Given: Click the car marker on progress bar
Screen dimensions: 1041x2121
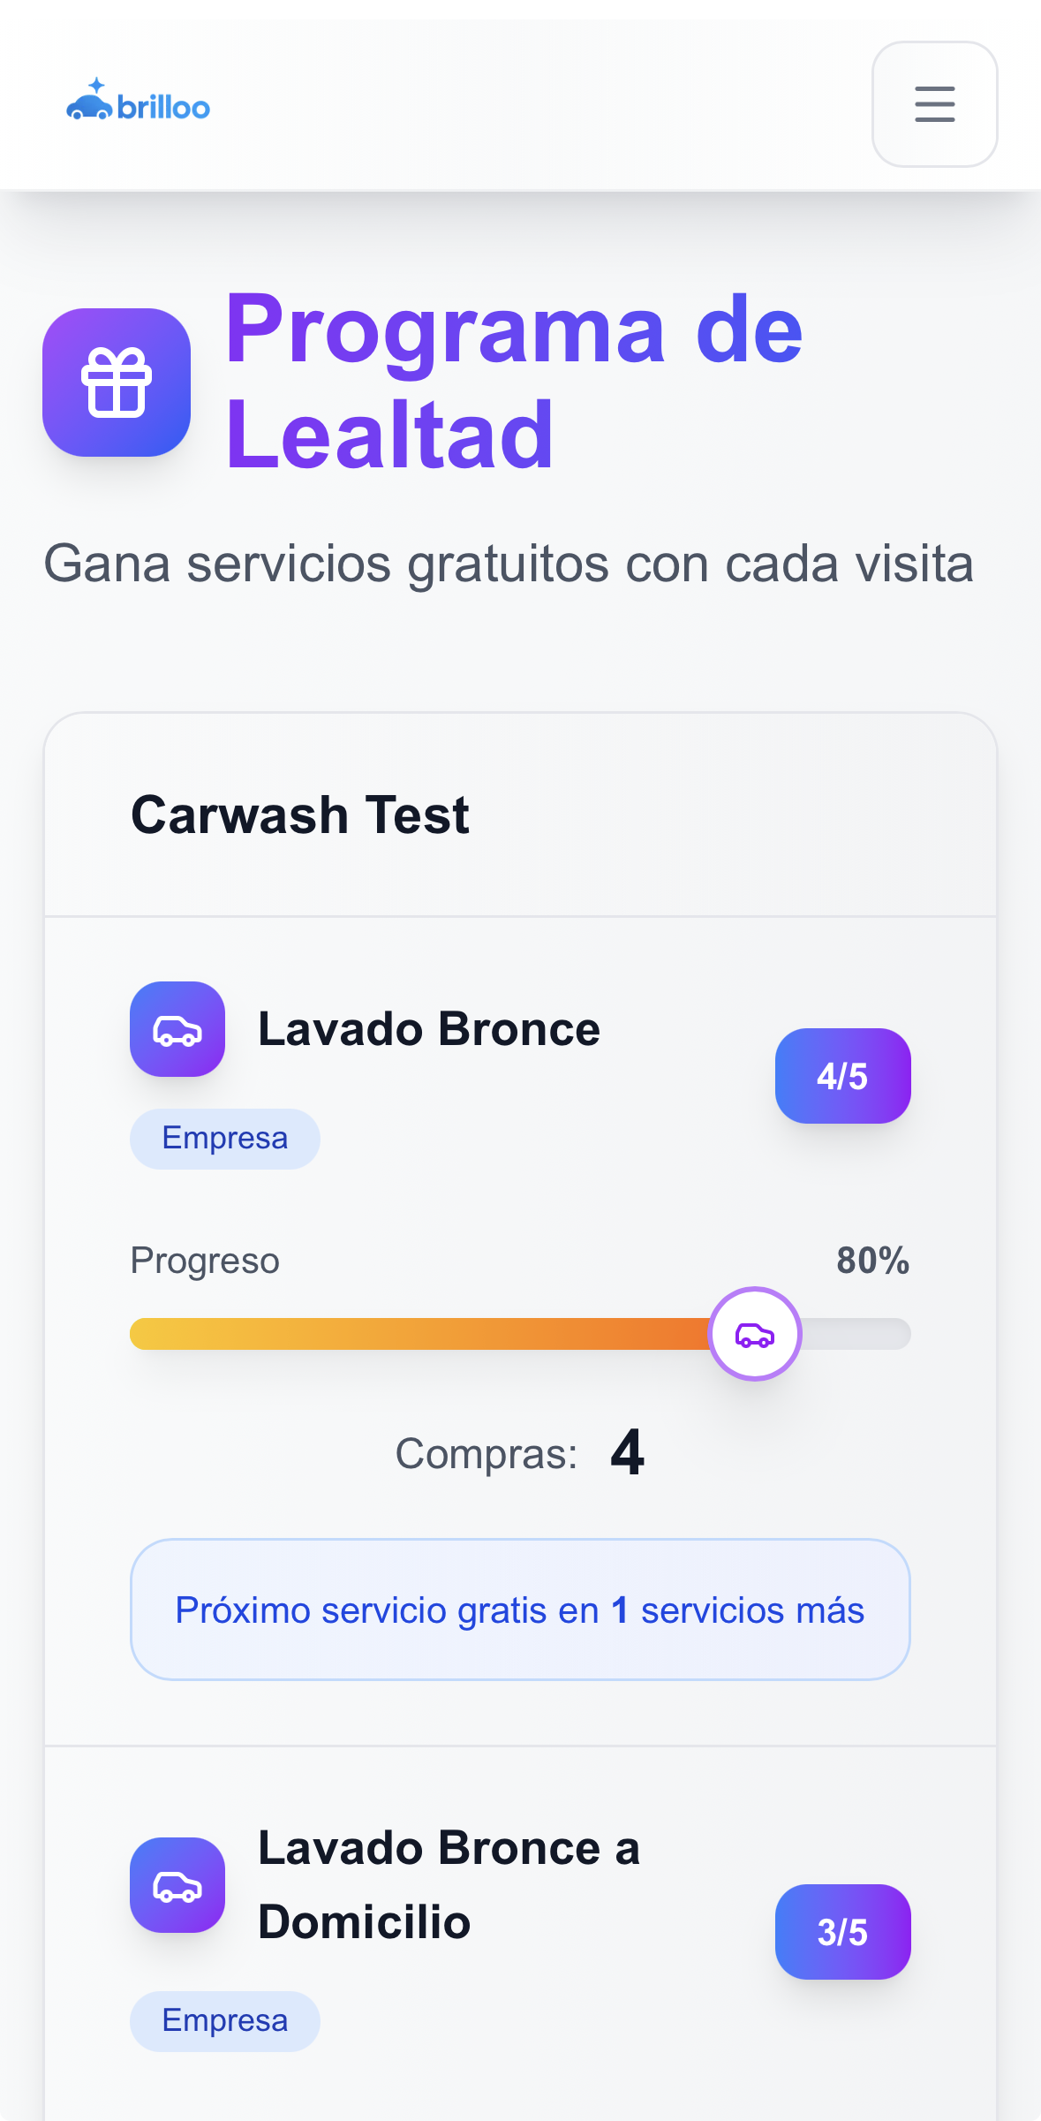Looking at the screenshot, I should [755, 1334].
